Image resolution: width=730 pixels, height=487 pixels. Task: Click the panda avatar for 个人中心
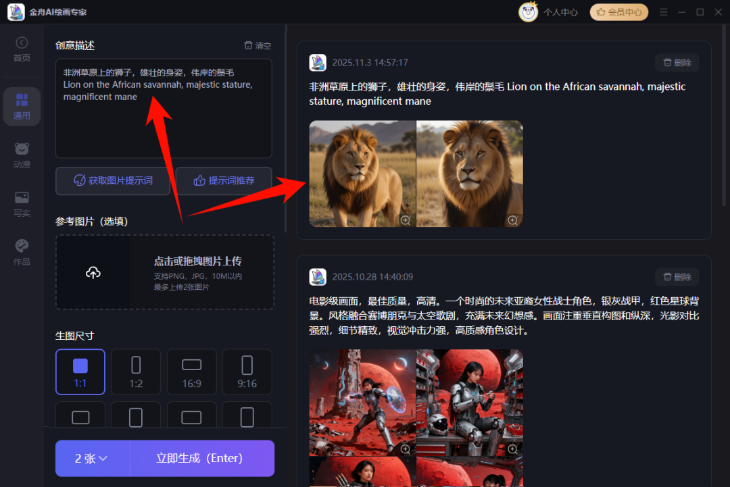click(x=529, y=12)
